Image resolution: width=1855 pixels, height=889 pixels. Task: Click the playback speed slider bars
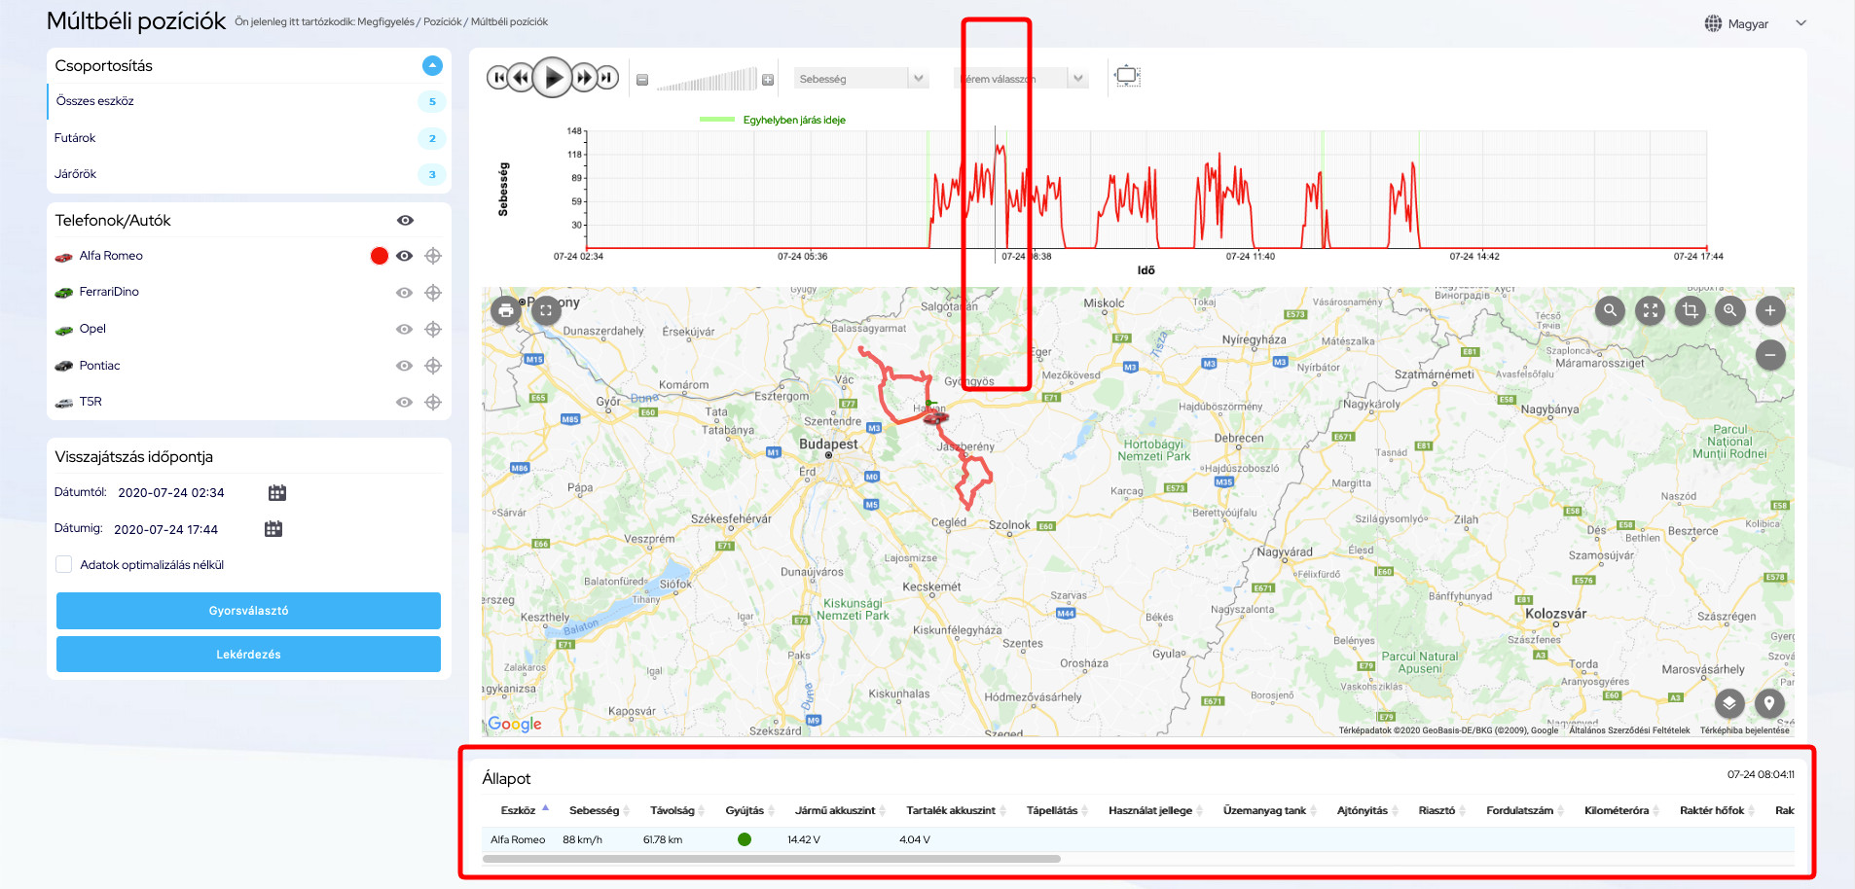click(x=706, y=80)
